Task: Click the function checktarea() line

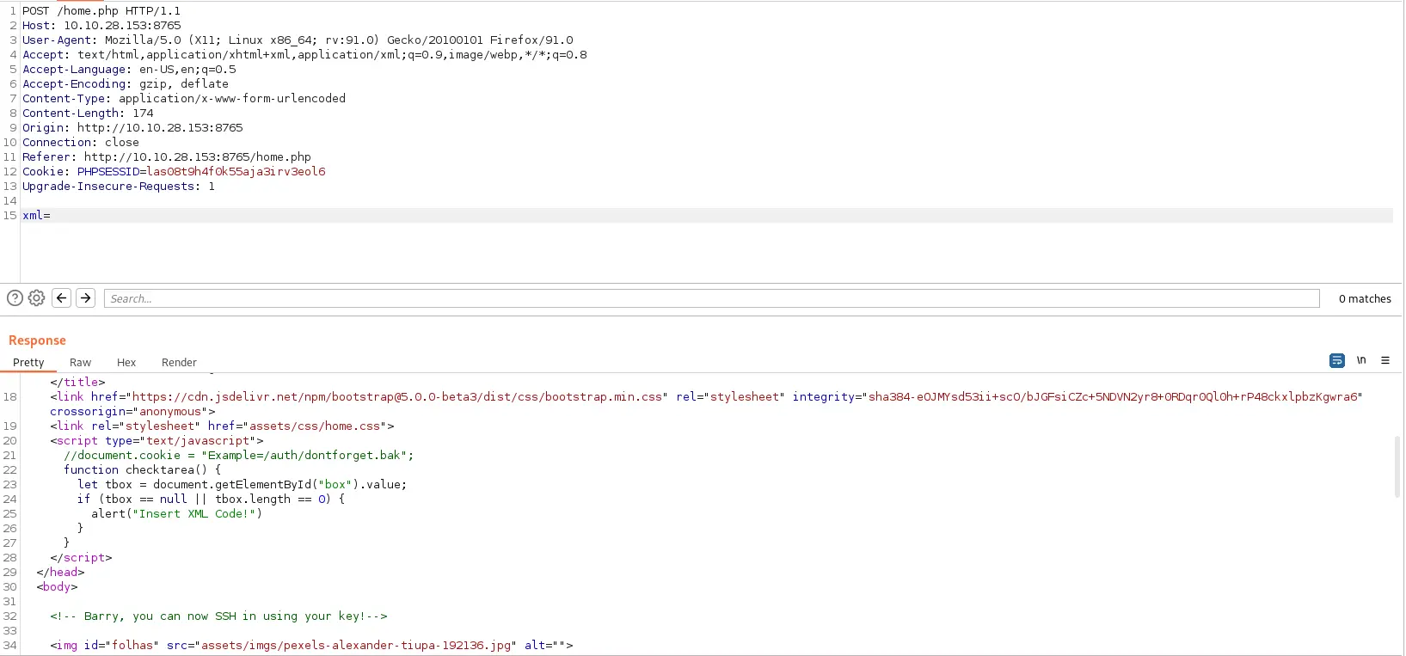Action: click(x=142, y=470)
